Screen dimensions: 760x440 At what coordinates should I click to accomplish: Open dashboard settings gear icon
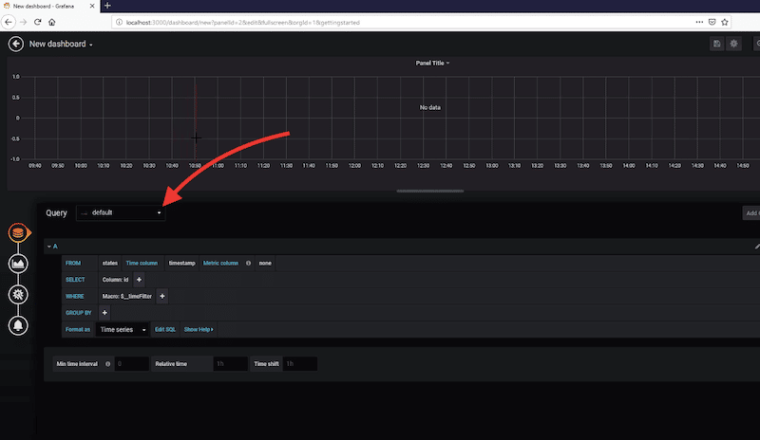tap(733, 44)
